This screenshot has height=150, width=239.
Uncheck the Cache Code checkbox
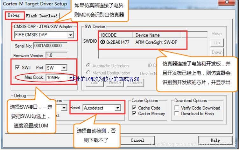(x=134, y=108)
